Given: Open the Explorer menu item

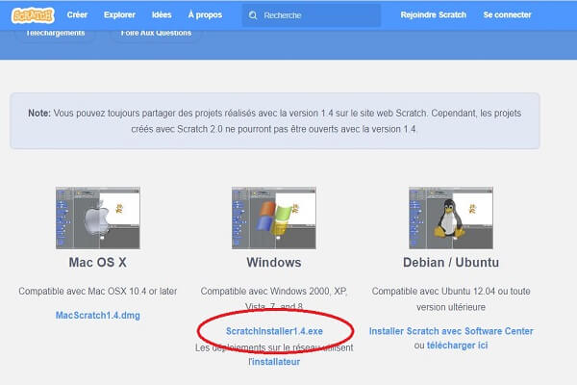Looking at the screenshot, I should 119,14.
